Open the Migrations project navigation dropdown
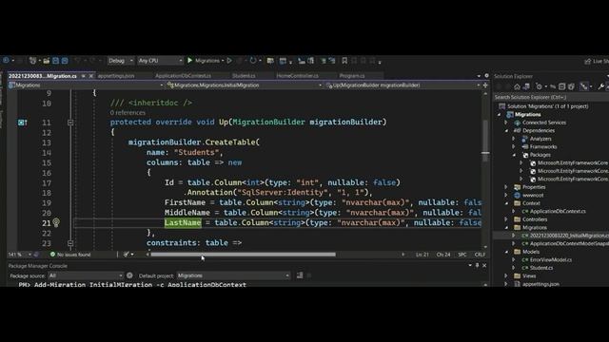 pos(86,85)
